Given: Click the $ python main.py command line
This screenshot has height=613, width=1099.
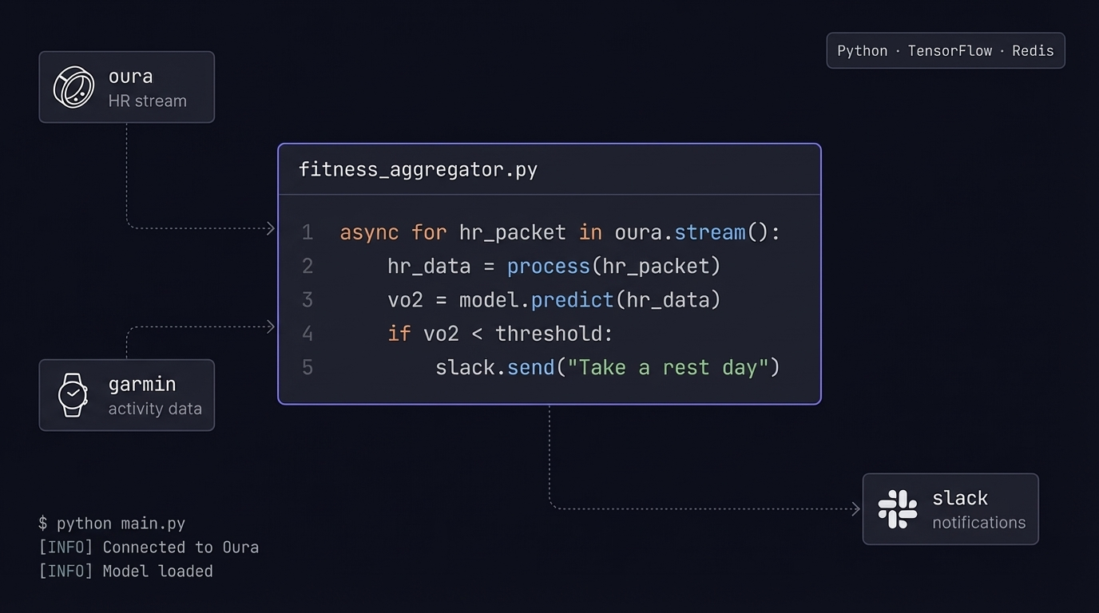Looking at the screenshot, I should click(112, 524).
